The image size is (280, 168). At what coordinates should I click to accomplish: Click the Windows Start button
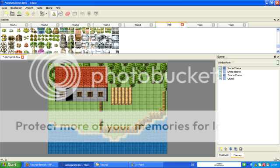click(x=10, y=165)
